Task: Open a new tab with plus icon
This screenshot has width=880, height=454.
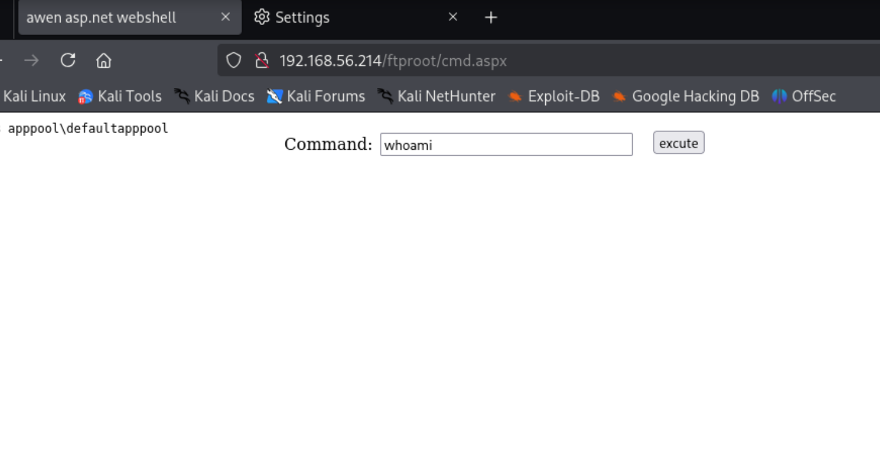Action: point(491,17)
